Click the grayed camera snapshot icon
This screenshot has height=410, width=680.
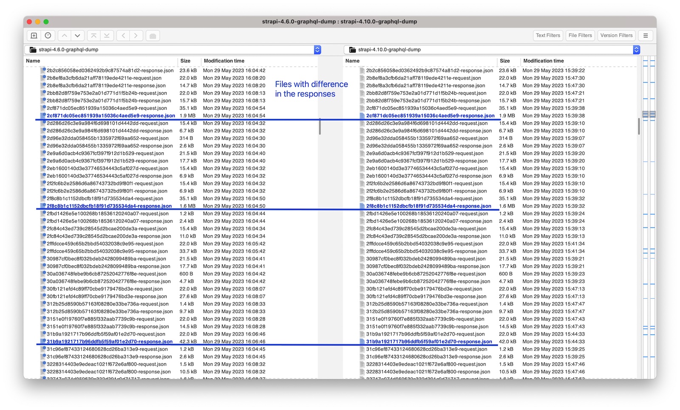pos(153,36)
